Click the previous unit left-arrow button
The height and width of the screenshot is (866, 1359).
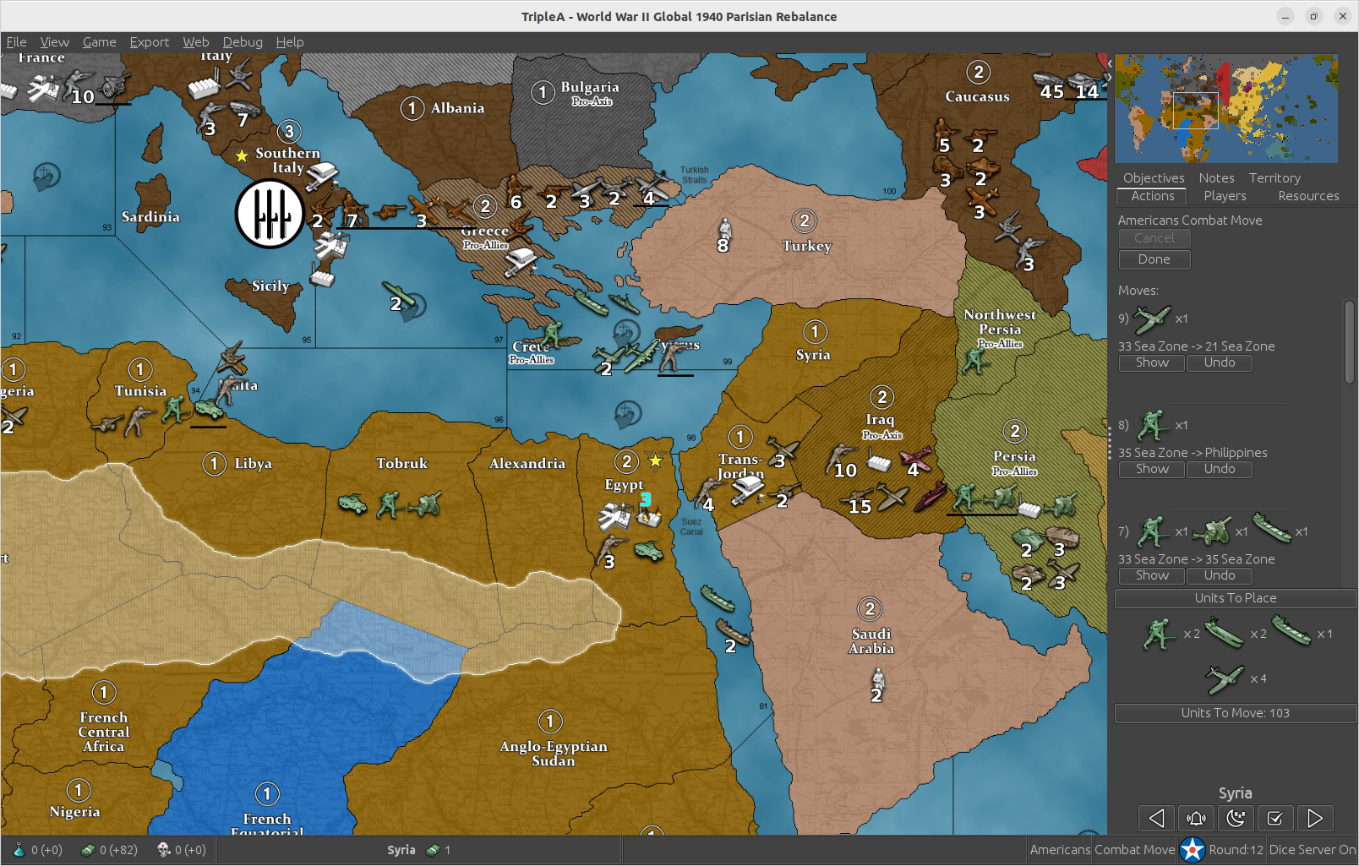[x=1156, y=818]
